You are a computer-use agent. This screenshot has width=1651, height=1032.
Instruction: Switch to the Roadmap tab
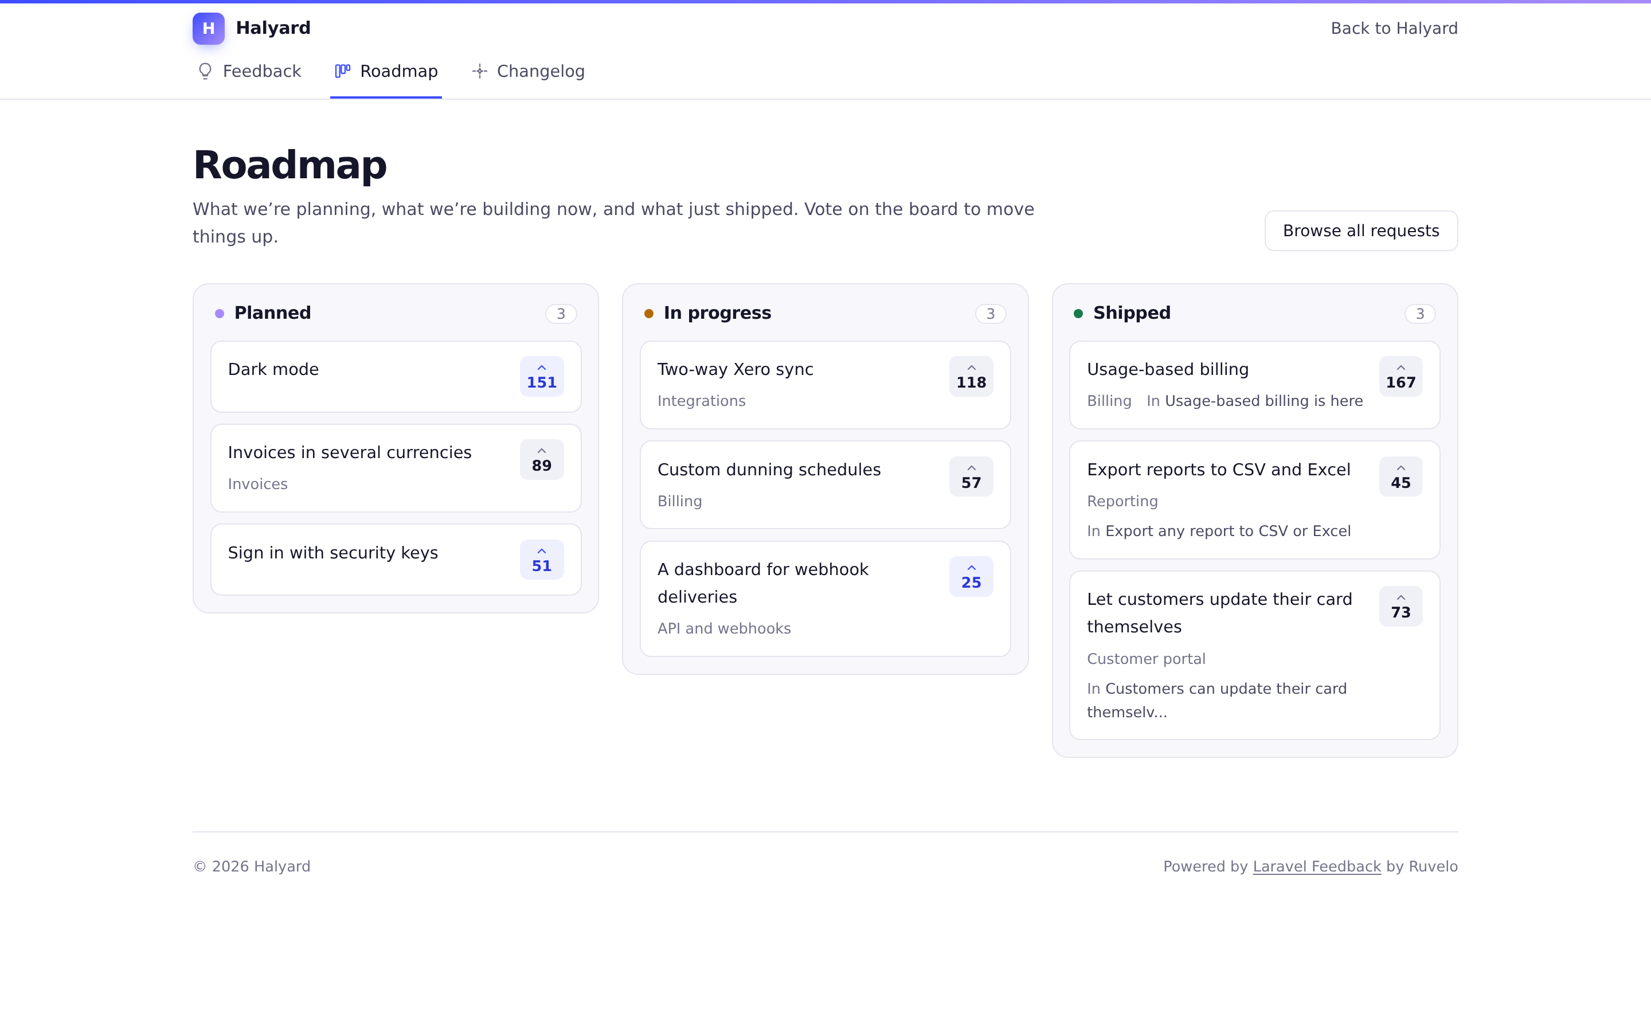[386, 72]
